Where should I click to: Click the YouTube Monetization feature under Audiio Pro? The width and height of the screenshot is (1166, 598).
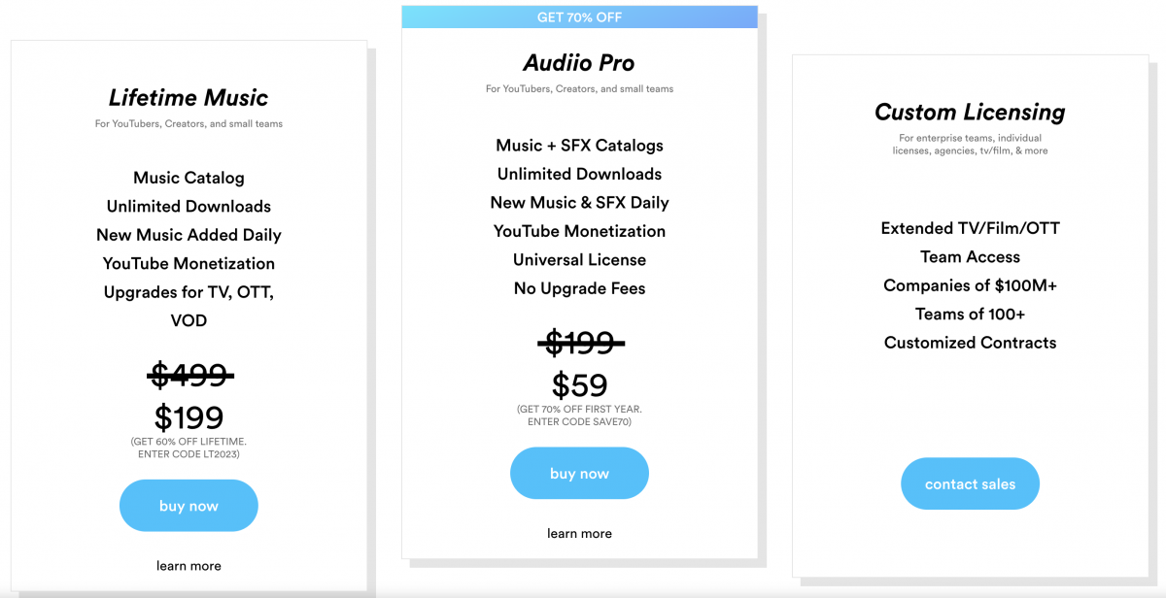click(579, 231)
